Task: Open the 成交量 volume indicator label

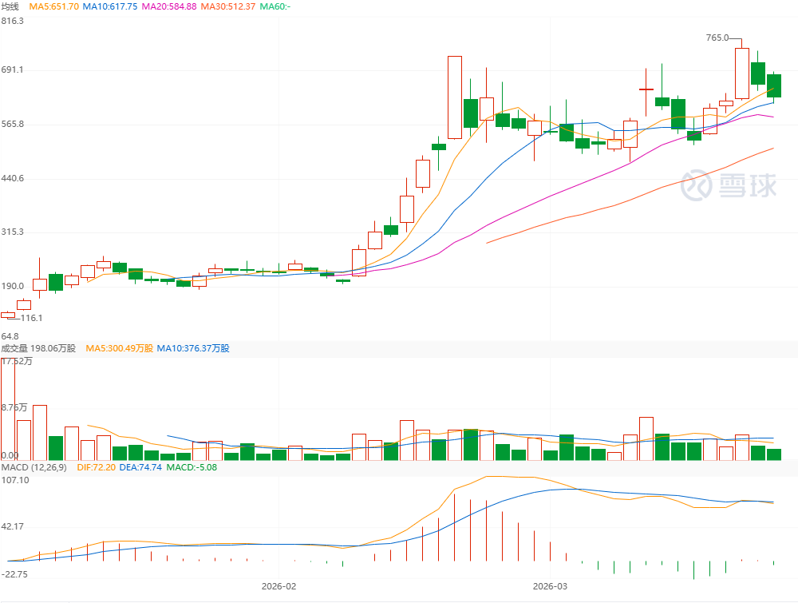Action: click(15, 348)
